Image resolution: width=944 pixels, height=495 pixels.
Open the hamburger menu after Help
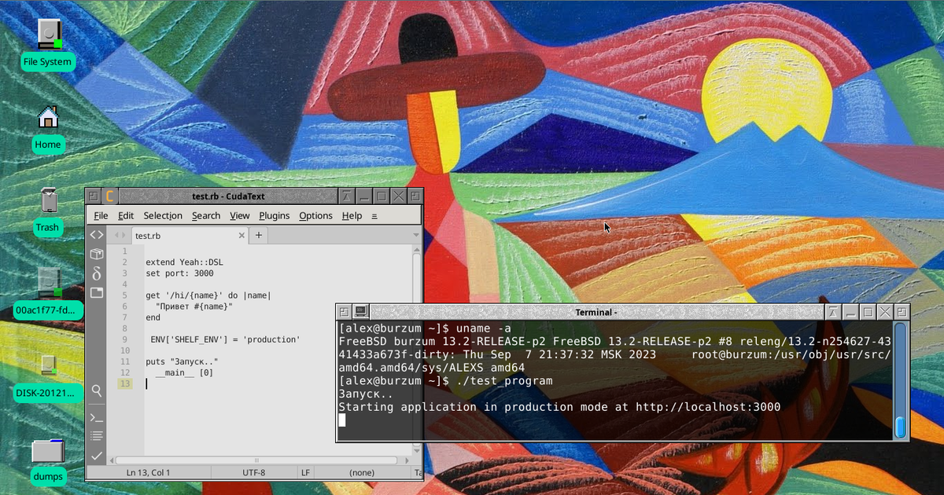374,215
